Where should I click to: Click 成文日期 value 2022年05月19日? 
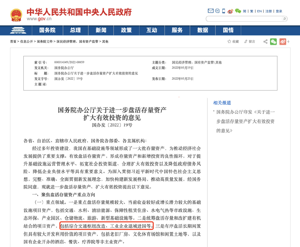coord(183,68)
